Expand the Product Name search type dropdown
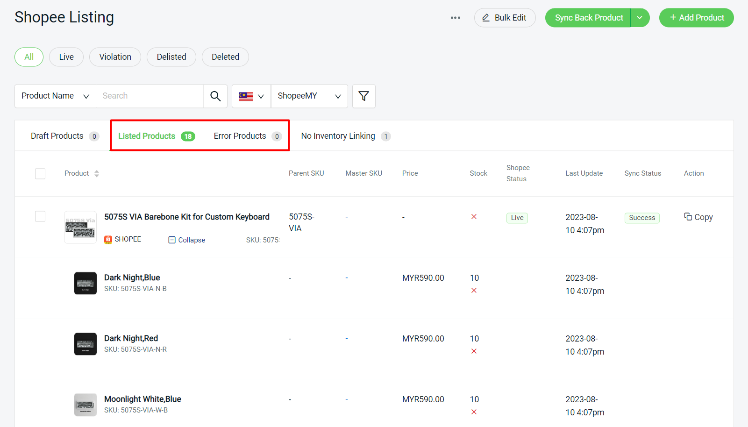The width and height of the screenshot is (748, 427). coord(55,96)
